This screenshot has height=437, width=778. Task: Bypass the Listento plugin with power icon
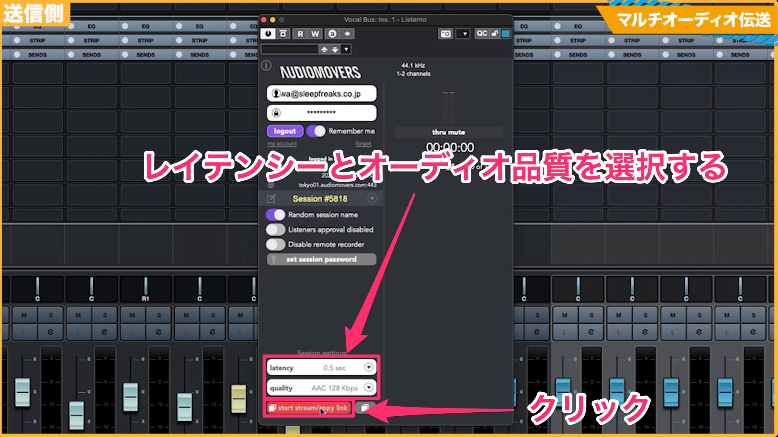[x=268, y=34]
